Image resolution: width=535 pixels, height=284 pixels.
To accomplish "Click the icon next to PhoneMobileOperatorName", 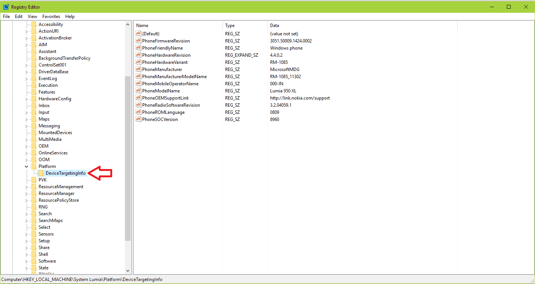I will 138,84.
